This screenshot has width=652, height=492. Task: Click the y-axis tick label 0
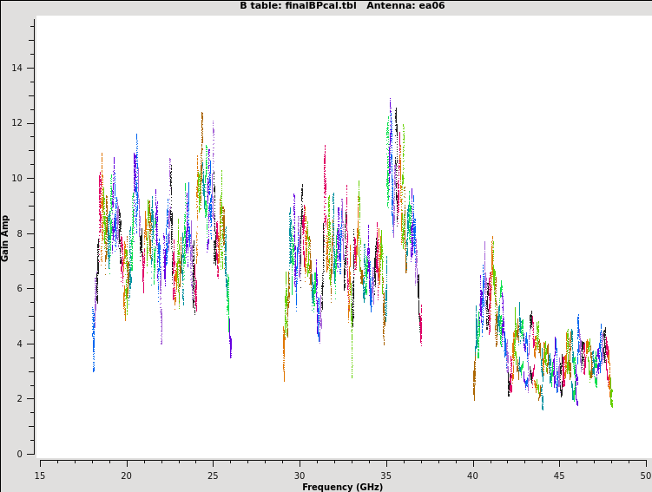20,454
